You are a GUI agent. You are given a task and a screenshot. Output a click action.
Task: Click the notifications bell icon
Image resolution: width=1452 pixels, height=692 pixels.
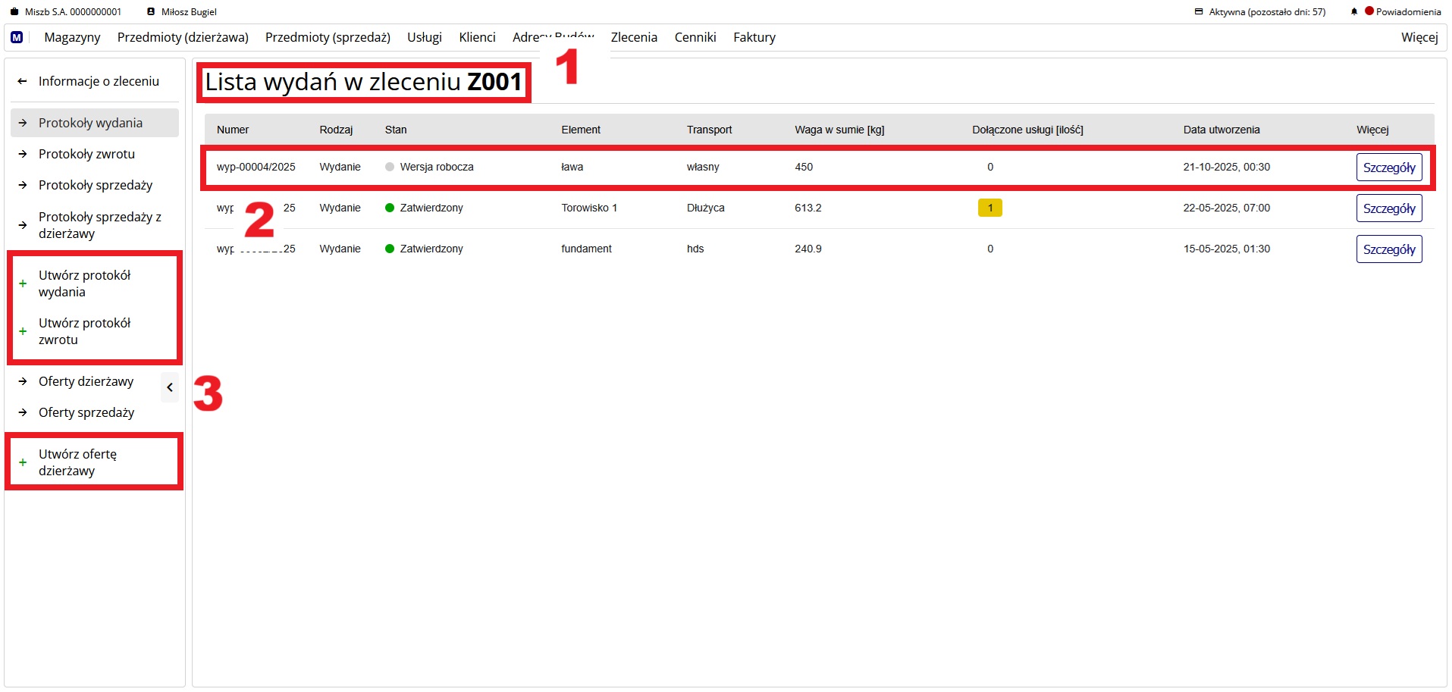click(1353, 12)
